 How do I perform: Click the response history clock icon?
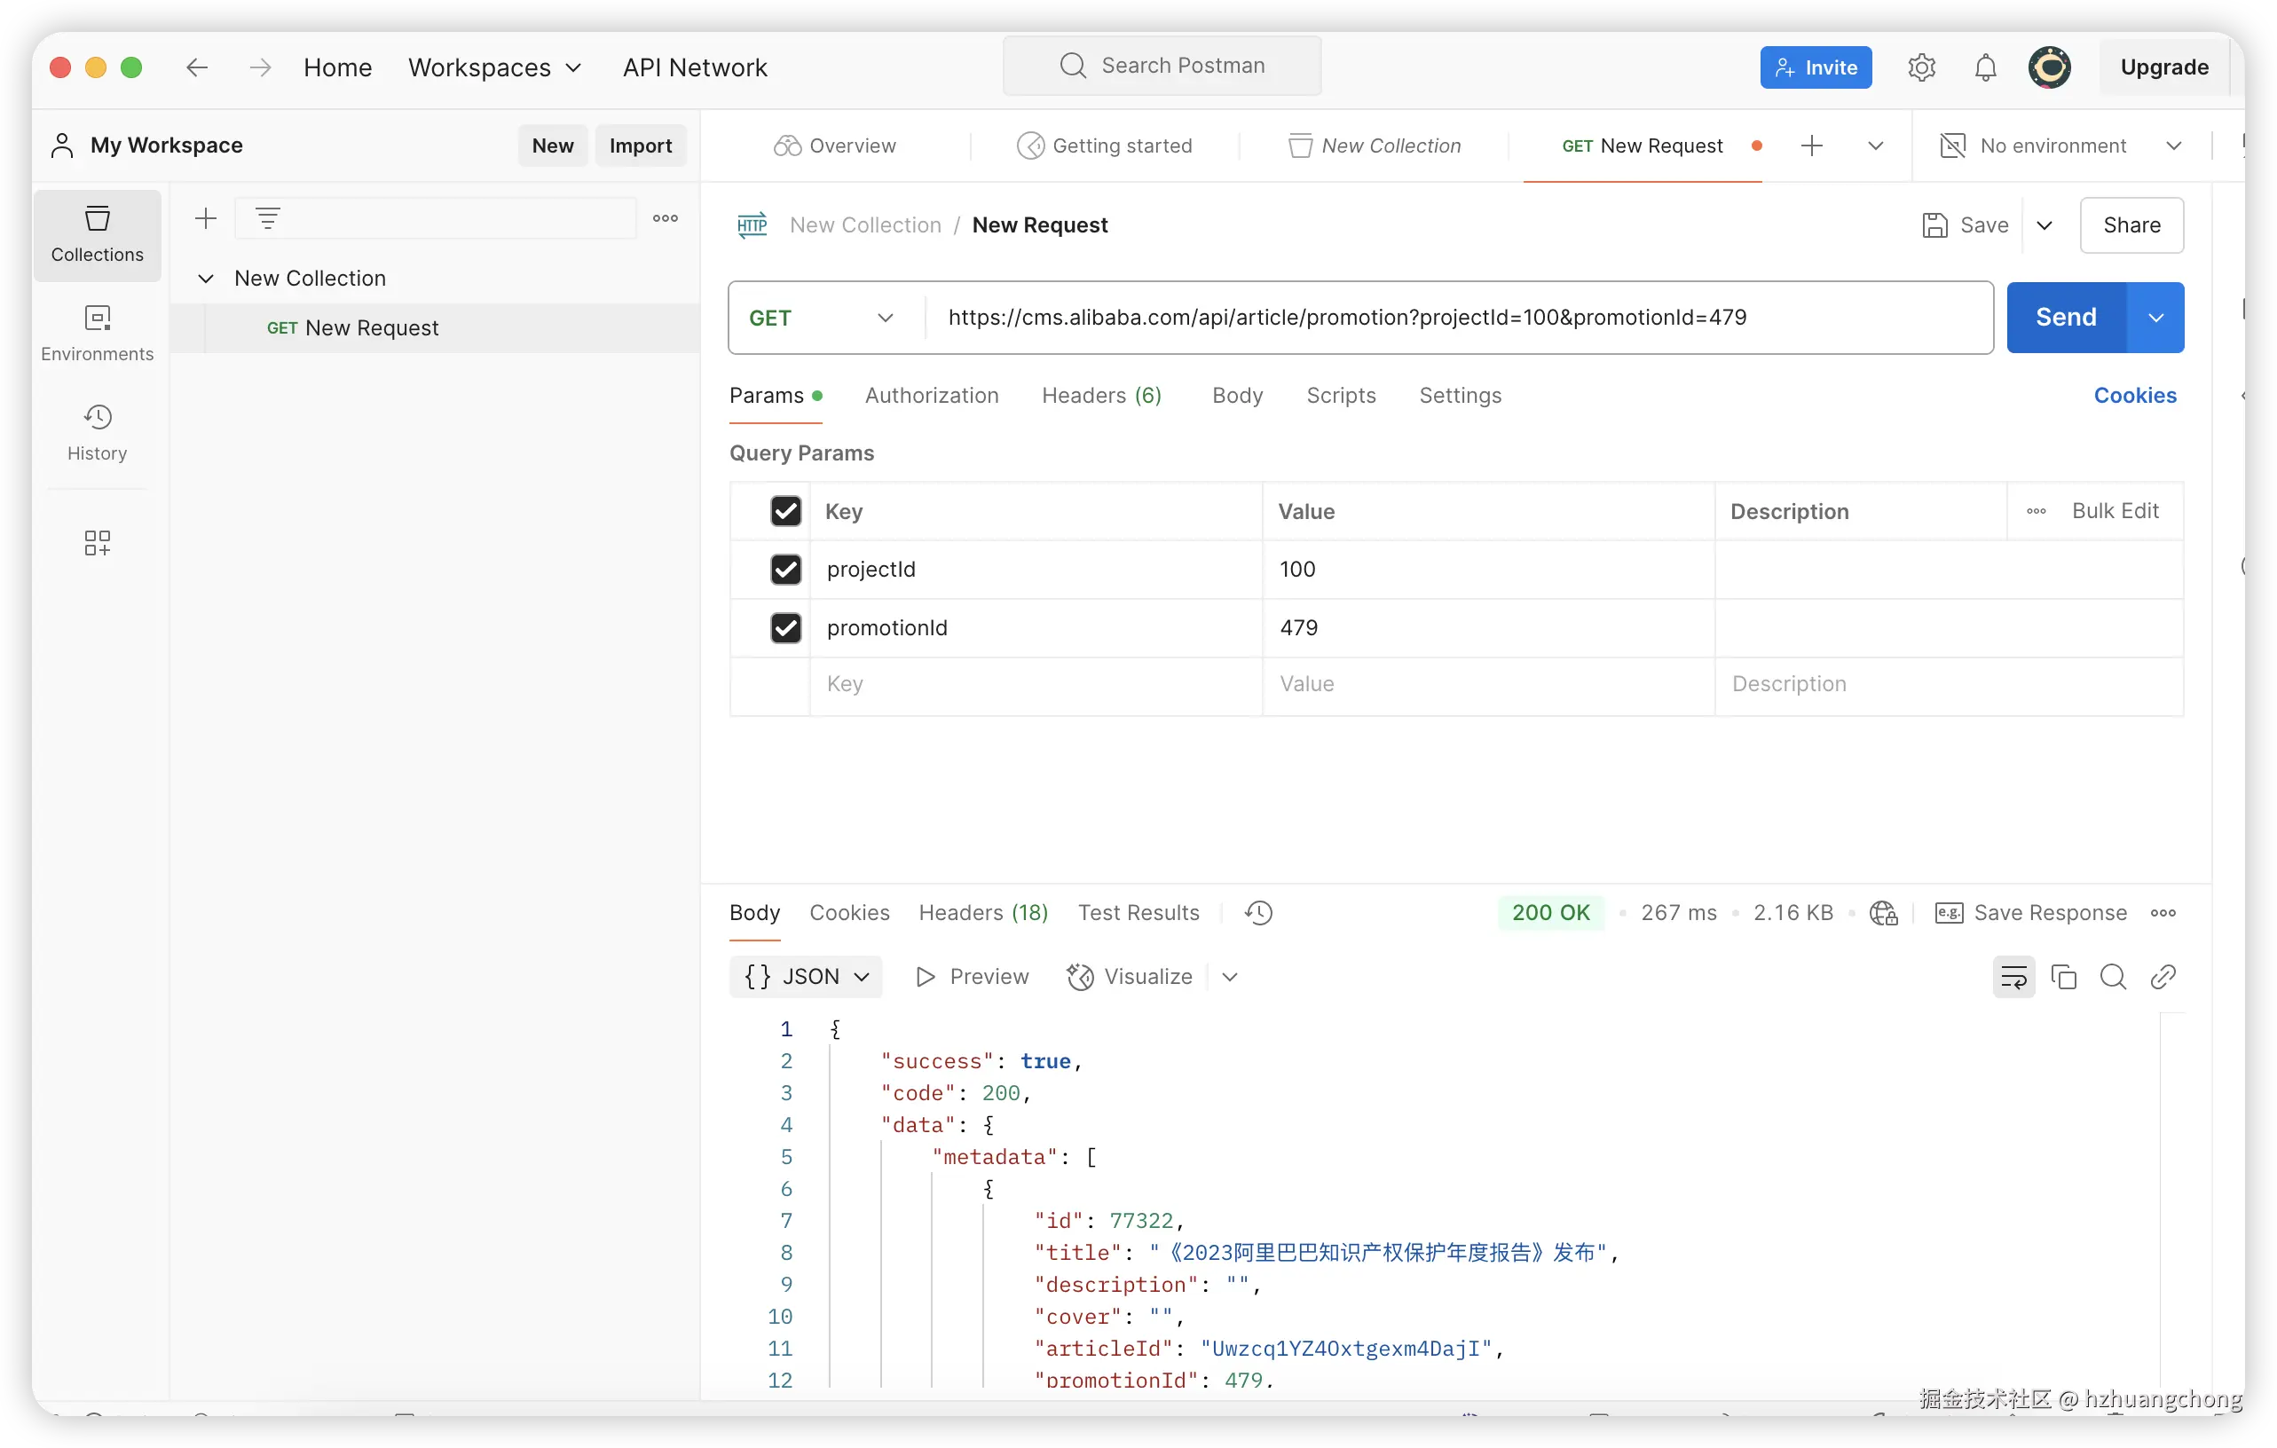coord(1258,912)
